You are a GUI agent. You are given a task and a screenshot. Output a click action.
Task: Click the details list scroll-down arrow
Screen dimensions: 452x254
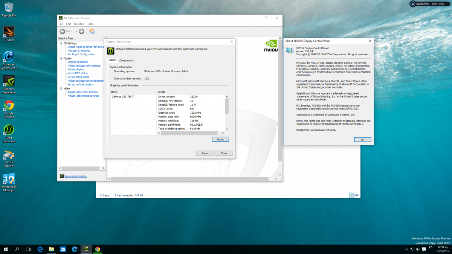coord(227,129)
